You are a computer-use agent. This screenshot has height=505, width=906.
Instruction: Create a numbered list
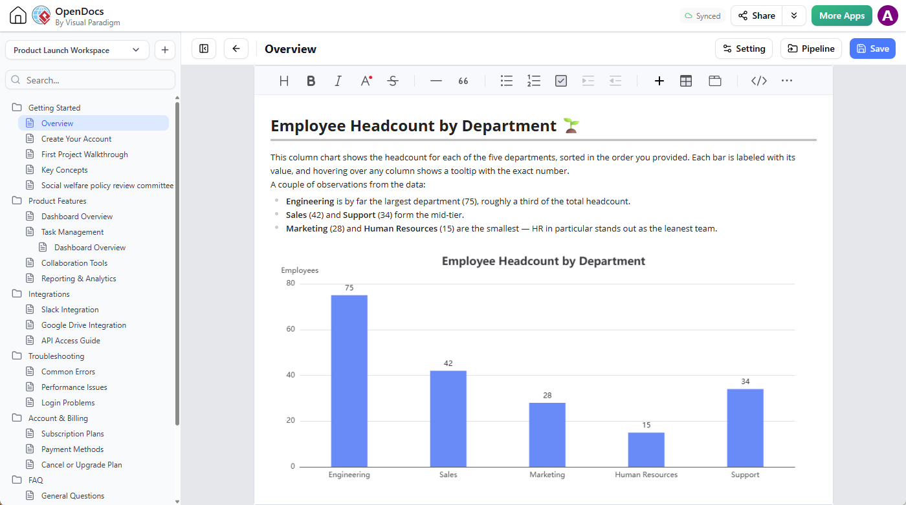pos(534,81)
